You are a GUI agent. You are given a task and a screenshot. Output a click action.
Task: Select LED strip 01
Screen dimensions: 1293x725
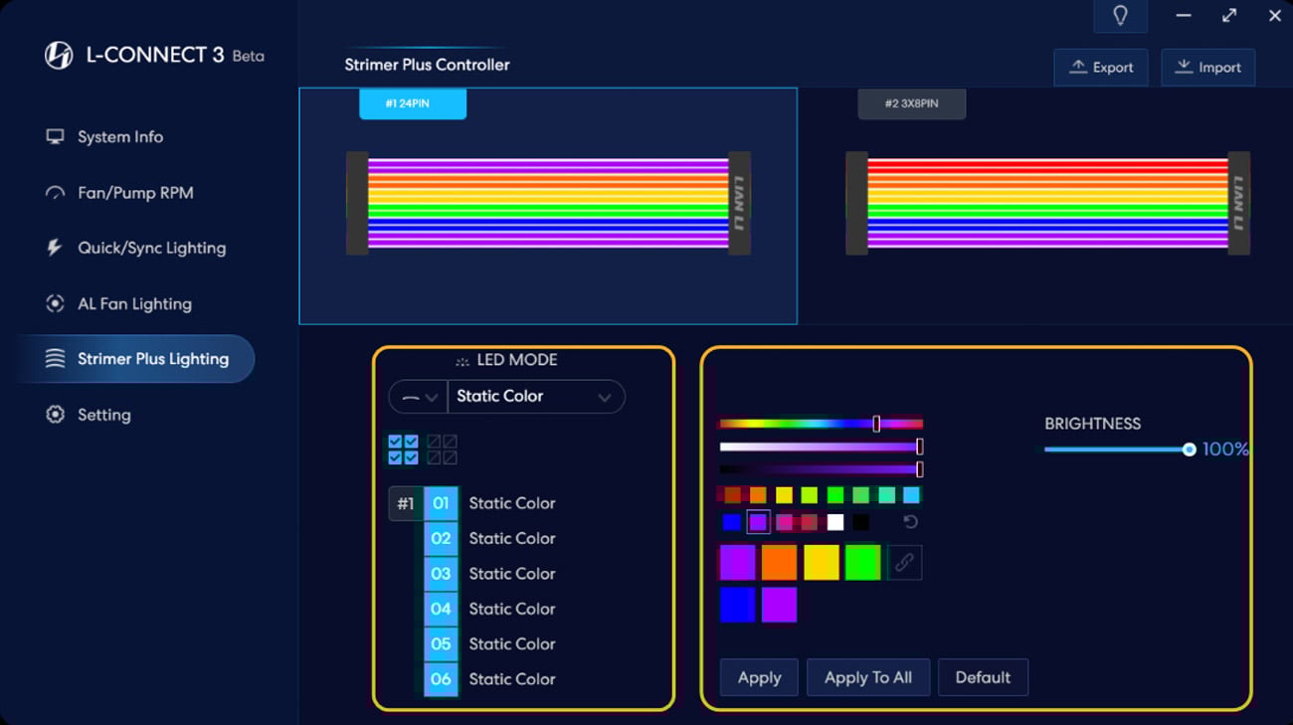point(441,503)
